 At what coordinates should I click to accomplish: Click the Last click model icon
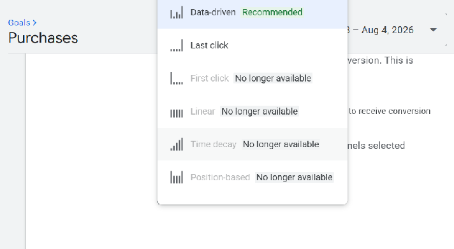(177, 45)
